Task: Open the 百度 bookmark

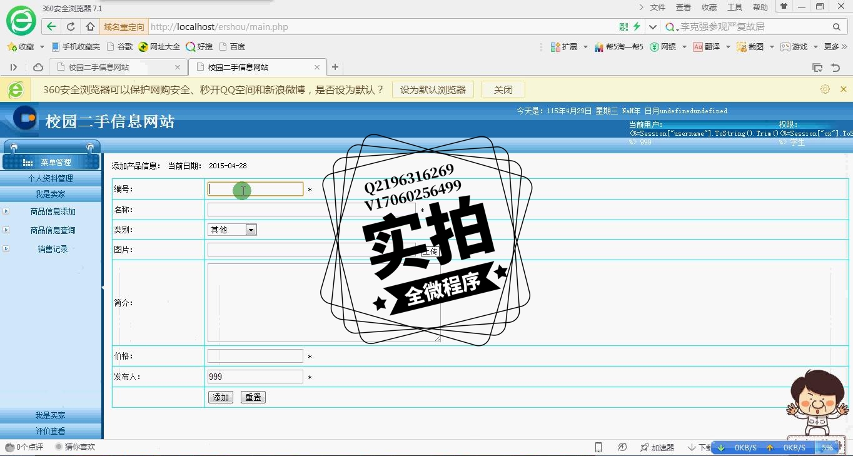Action: coord(232,47)
